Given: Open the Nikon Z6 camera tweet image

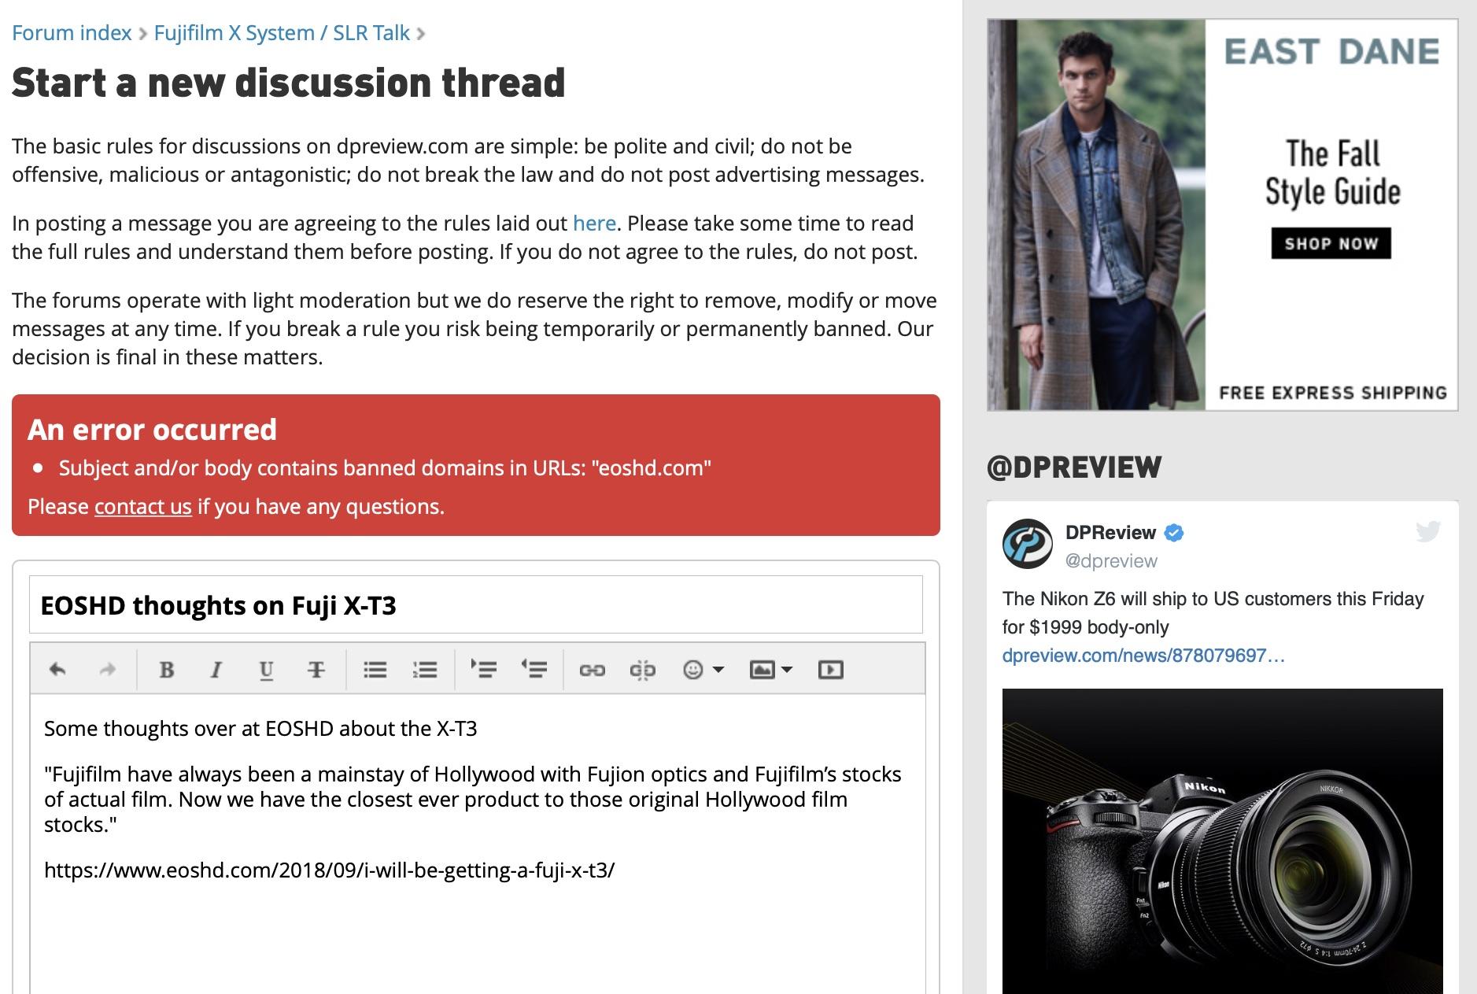Looking at the screenshot, I should (x=1222, y=841).
